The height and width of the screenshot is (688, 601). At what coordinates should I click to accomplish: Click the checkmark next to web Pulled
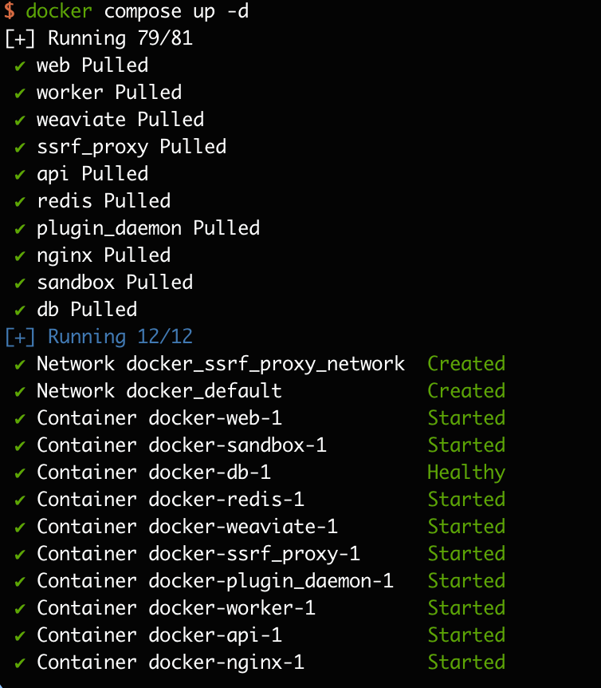point(20,65)
